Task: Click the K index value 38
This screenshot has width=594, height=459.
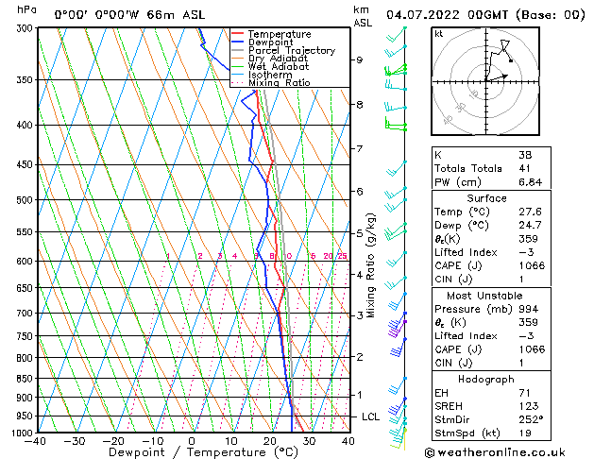Action: click(x=525, y=155)
